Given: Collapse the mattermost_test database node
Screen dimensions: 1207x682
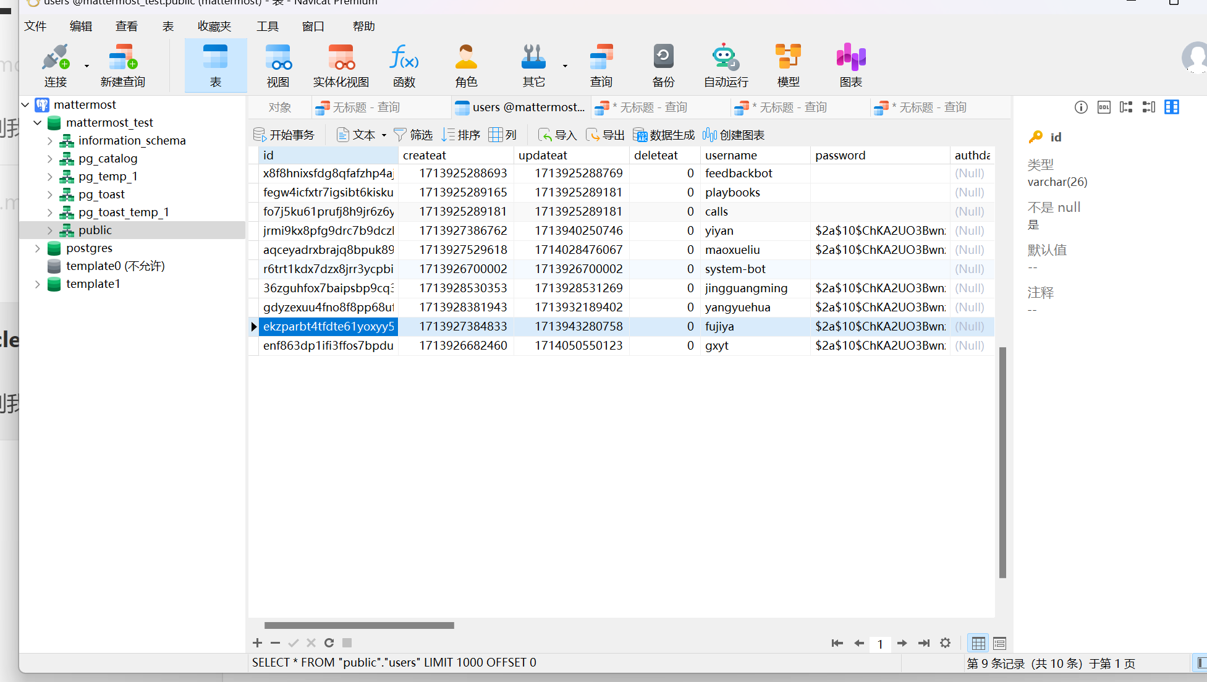Looking at the screenshot, I should click(38, 123).
